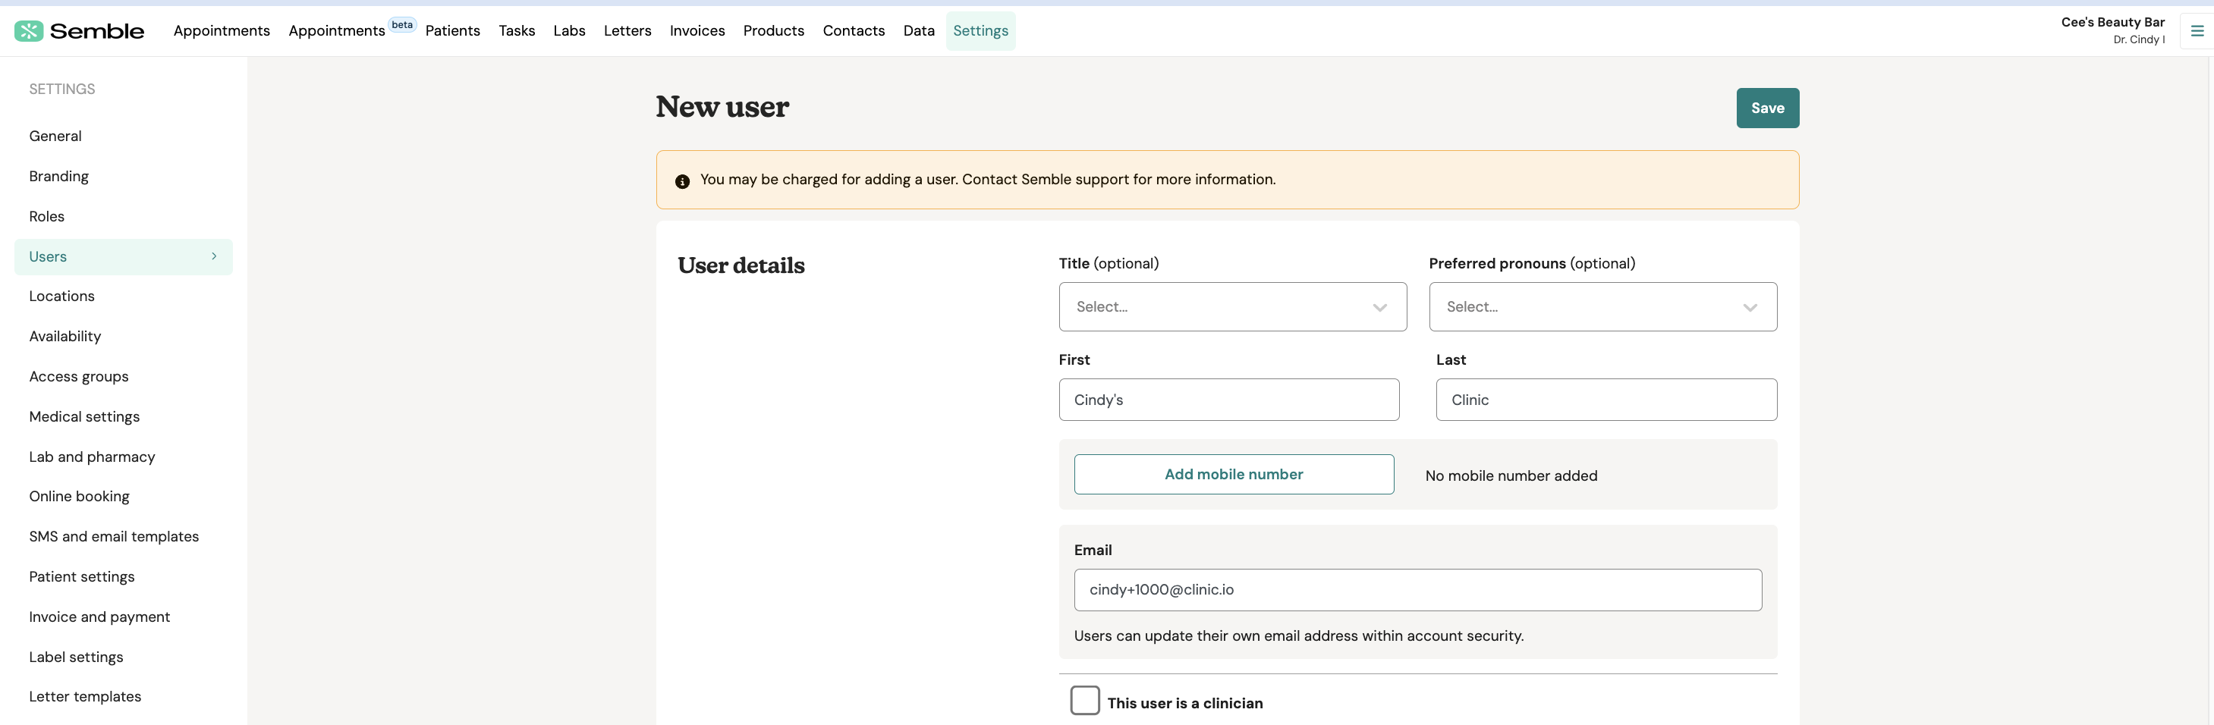The height and width of the screenshot is (725, 2214).
Task: Tick the 'This user is a clinician' checkbox
Action: click(1085, 700)
